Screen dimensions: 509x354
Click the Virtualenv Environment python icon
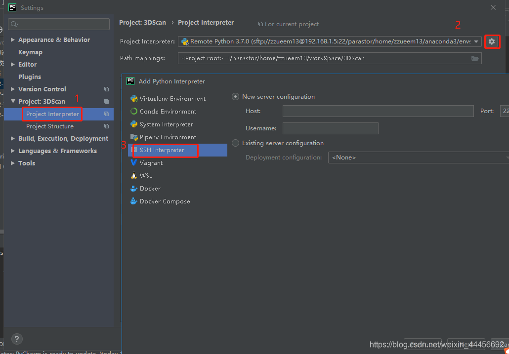[x=134, y=99]
